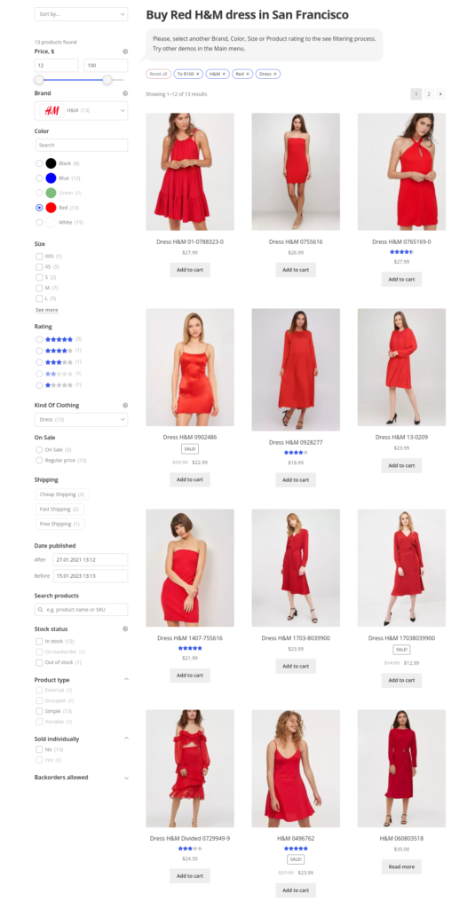475x909 pixels.
Task: Toggle Free Shipping filter tag
Action: pyautogui.click(x=59, y=524)
